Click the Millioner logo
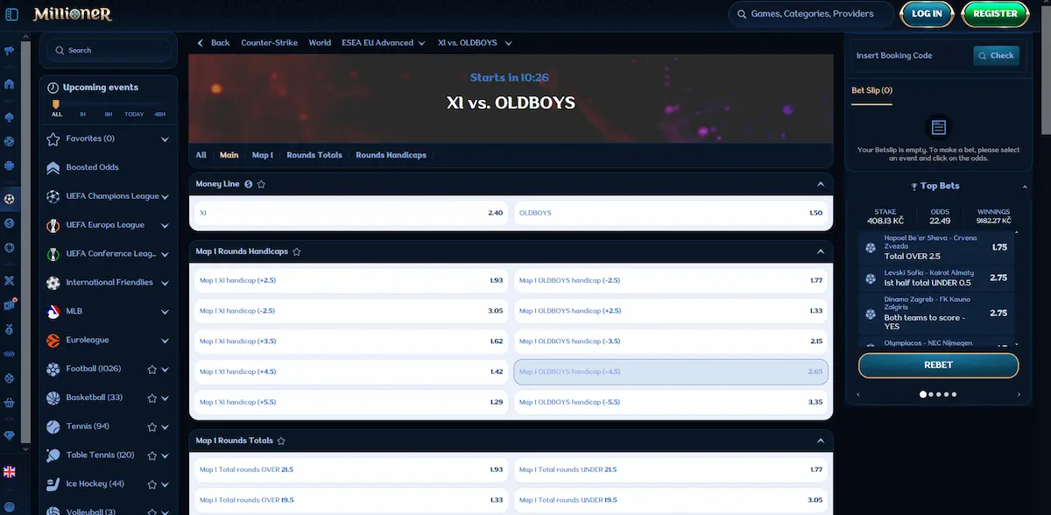This screenshot has height=515, width=1051. (72, 14)
